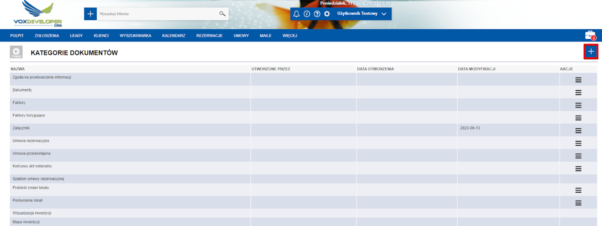Click the search magnifier icon

222,14
